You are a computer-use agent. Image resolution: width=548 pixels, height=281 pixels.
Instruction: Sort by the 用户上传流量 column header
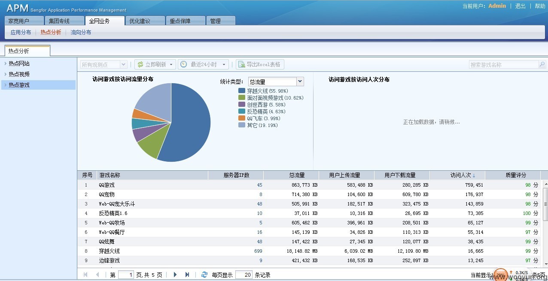(347, 175)
